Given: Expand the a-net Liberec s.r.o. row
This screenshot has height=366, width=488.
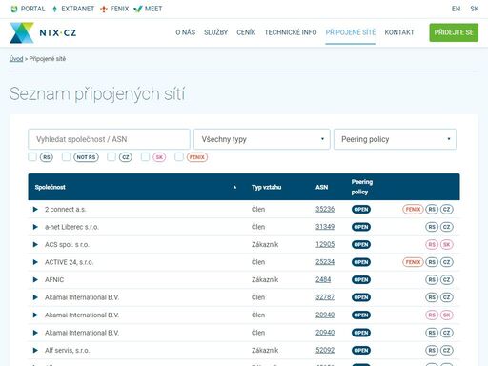Looking at the screenshot, I should point(35,227).
